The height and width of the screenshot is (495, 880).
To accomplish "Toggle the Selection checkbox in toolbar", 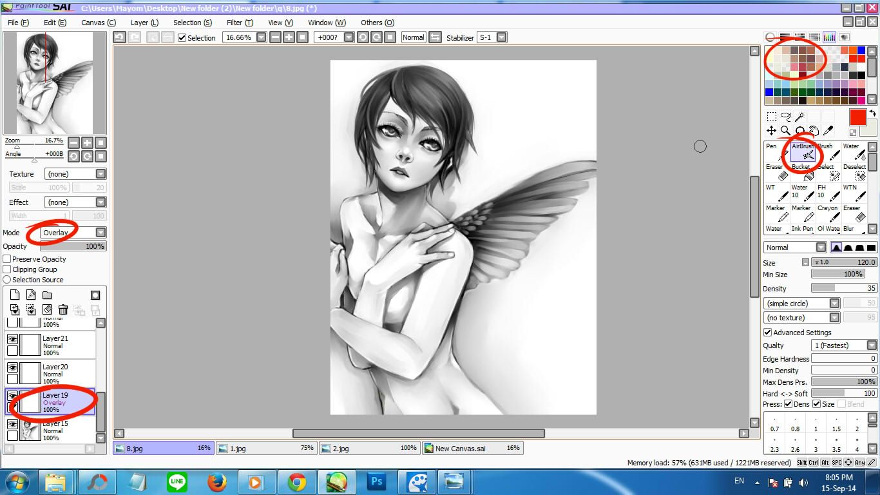I will pyautogui.click(x=182, y=37).
